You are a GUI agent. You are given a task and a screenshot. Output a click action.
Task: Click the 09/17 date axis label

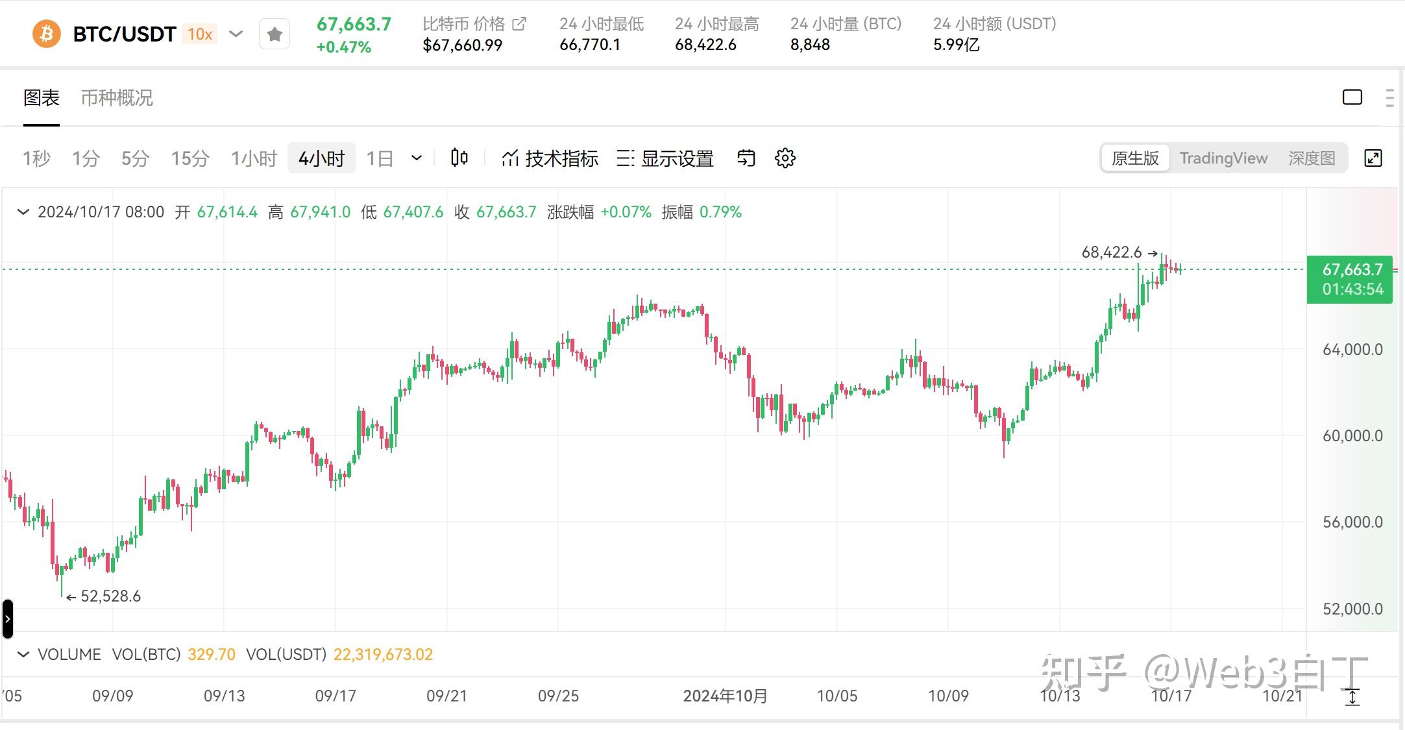(x=336, y=696)
